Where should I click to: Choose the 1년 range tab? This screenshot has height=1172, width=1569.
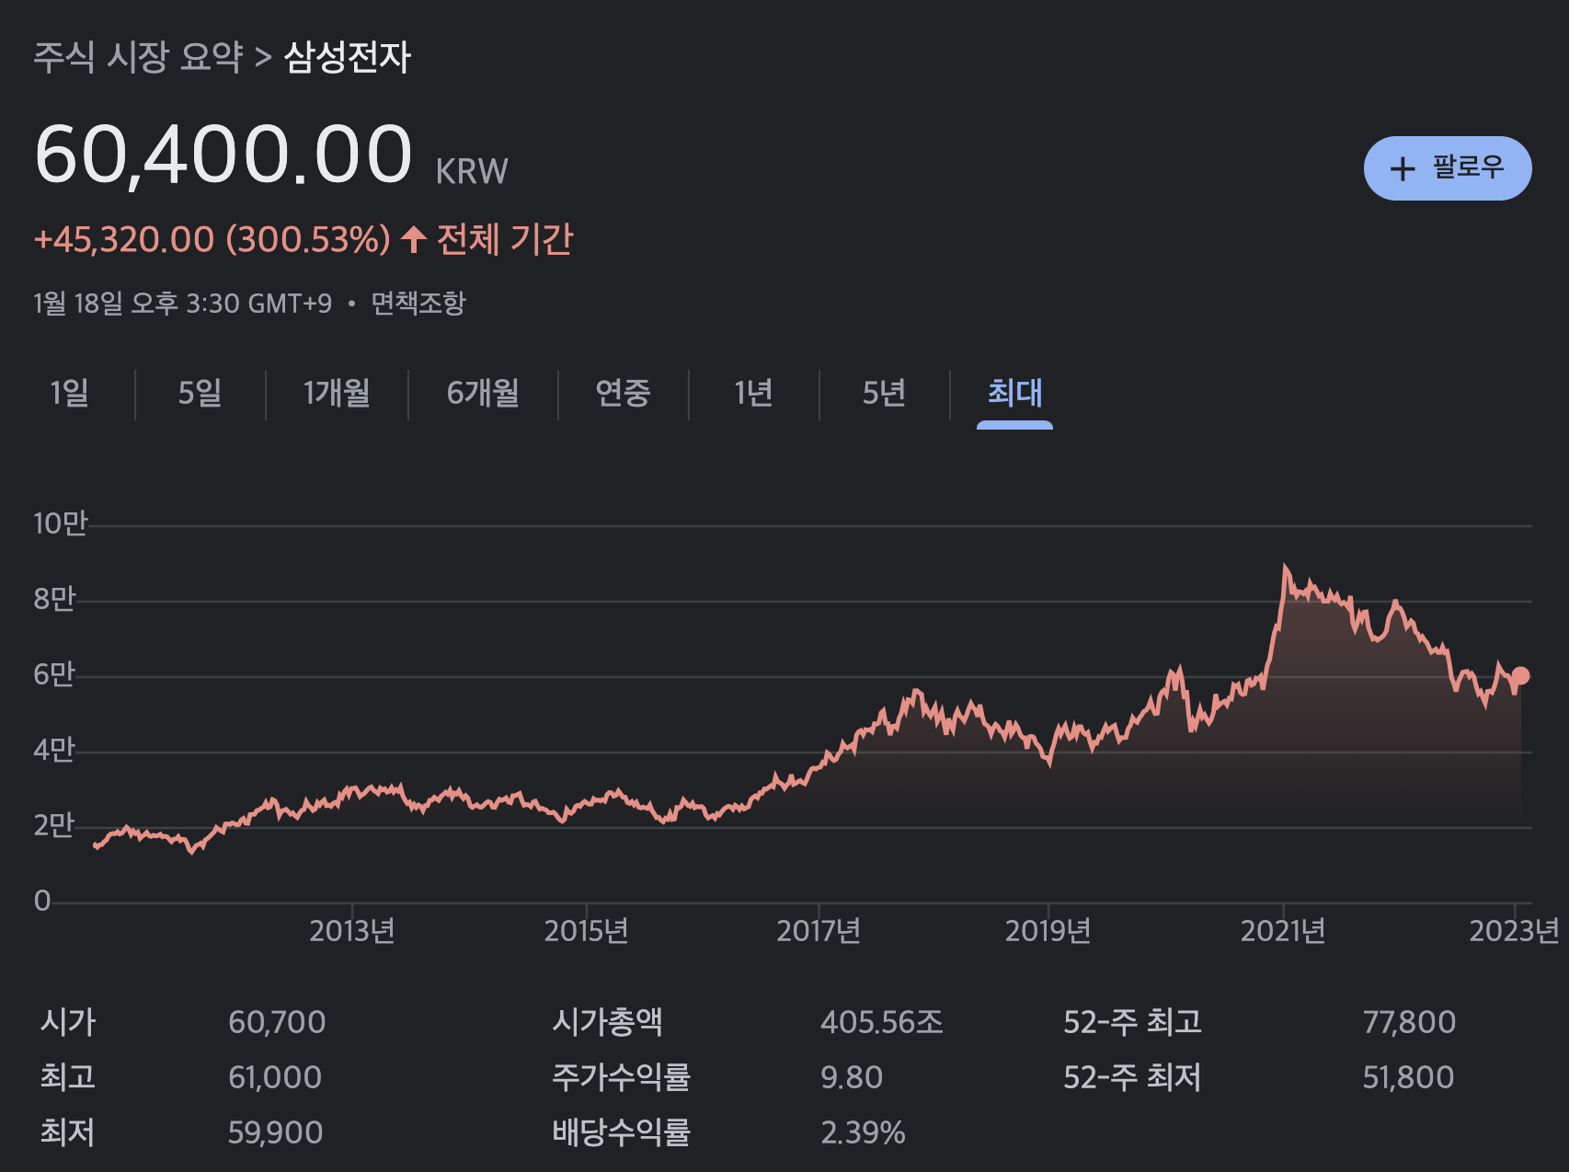click(x=753, y=393)
